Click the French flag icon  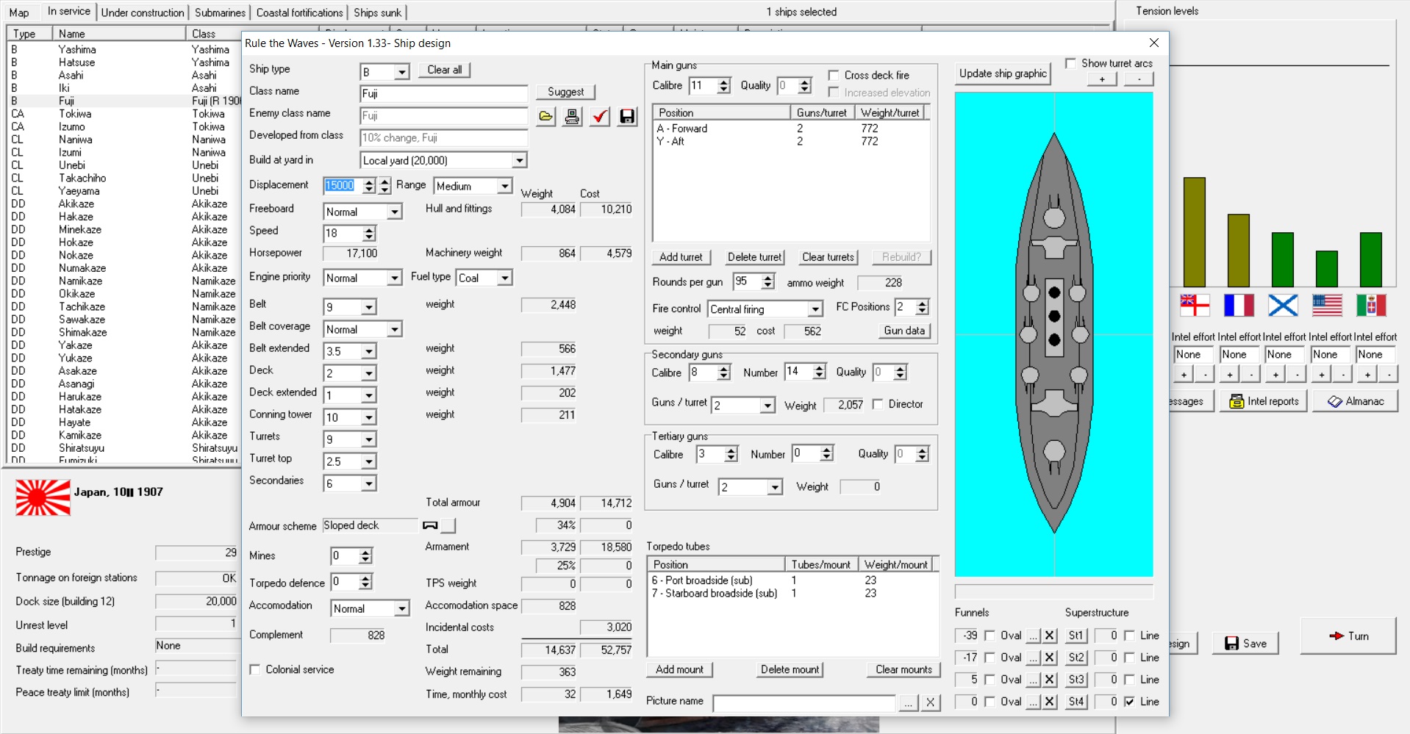1239,305
